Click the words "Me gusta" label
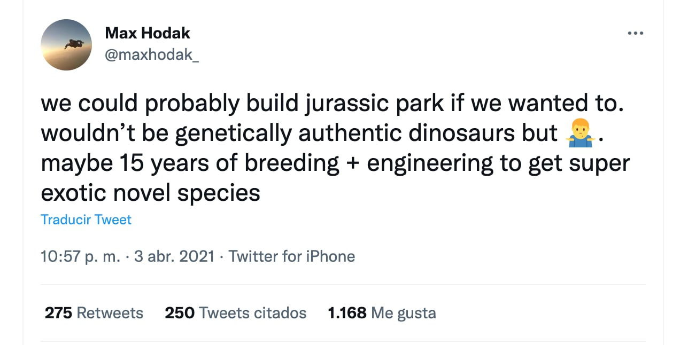This screenshot has height=345, width=680. point(404,312)
